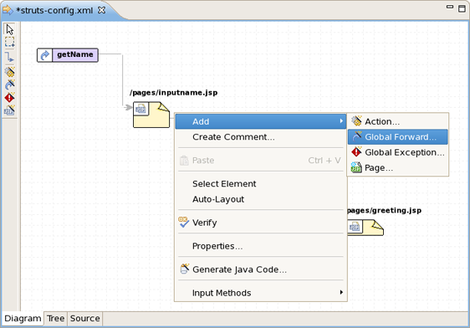Click Verify in the context menu
470x328 pixels.
(x=260, y=223)
